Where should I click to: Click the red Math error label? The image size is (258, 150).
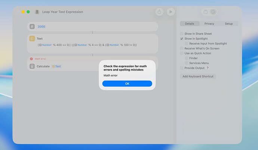click(40, 59)
